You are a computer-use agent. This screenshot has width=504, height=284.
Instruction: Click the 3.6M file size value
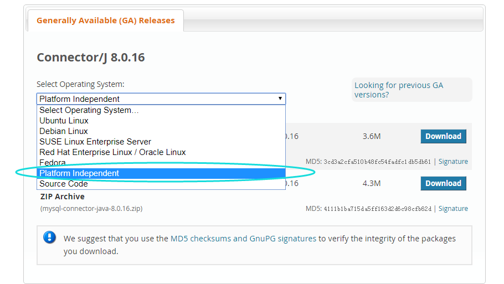click(372, 136)
